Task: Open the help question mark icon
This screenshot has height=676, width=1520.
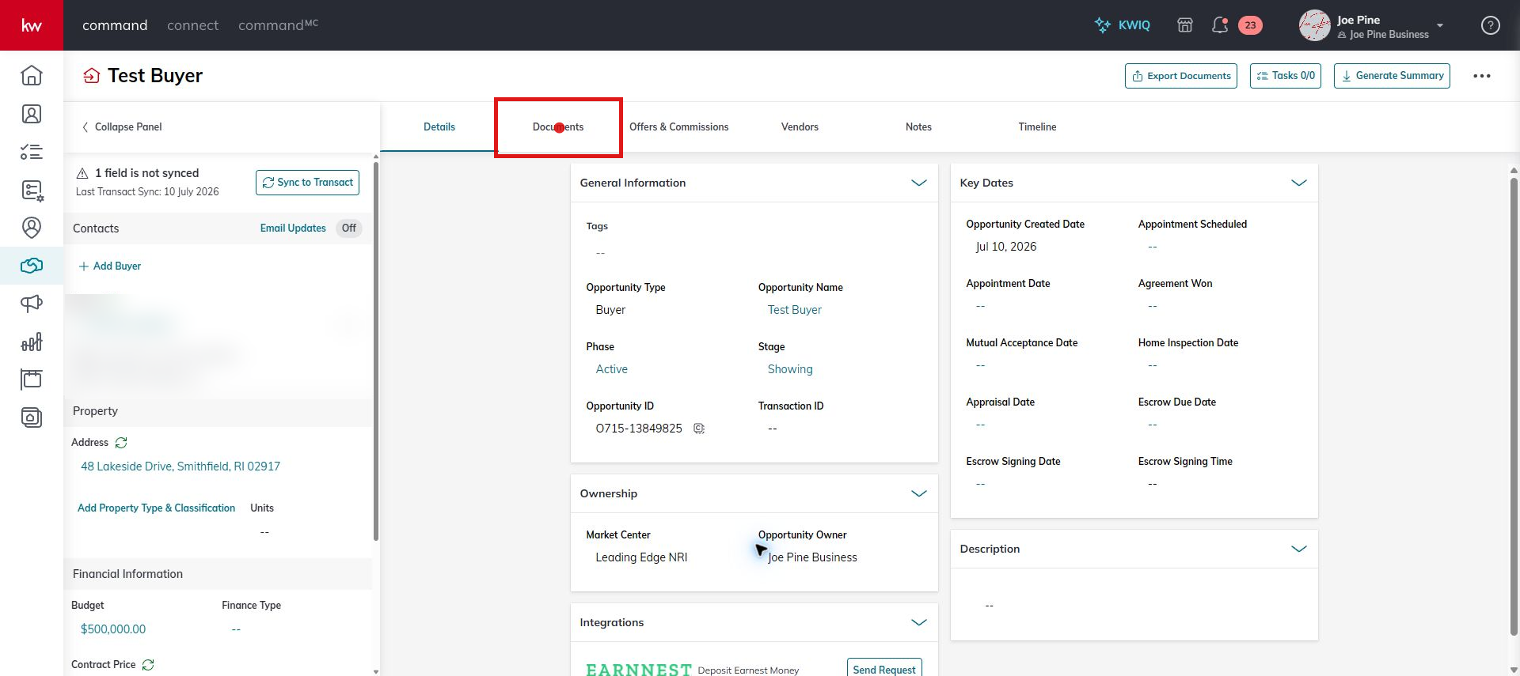Action: click(1491, 25)
